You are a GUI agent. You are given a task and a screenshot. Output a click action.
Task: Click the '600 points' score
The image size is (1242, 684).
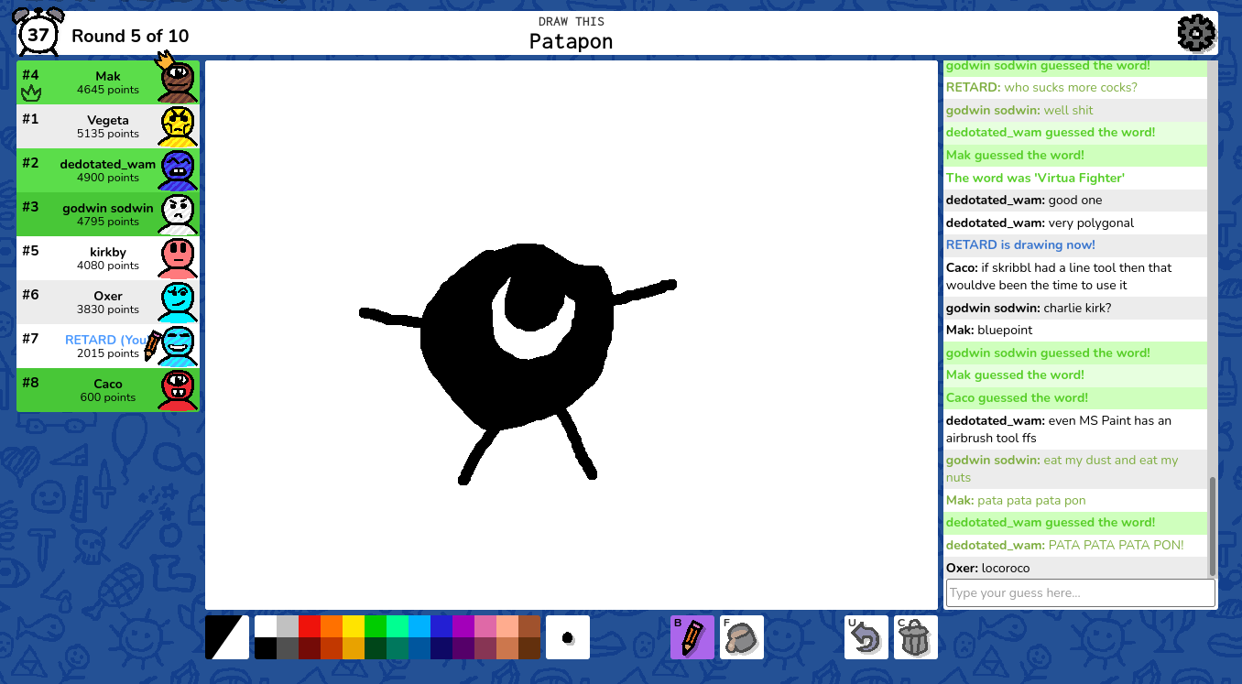(x=108, y=397)
